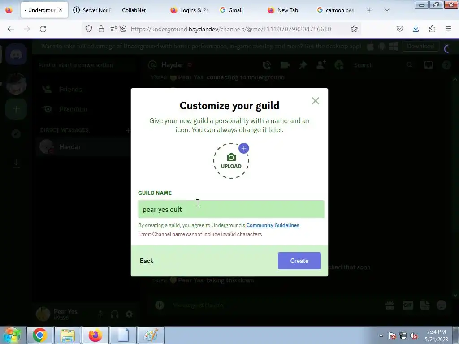Switch to the CollabNet tab
The width and height of the screenshot is (459, 344).
pos(134,10)
